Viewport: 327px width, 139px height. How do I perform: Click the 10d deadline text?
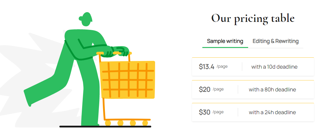274,67
